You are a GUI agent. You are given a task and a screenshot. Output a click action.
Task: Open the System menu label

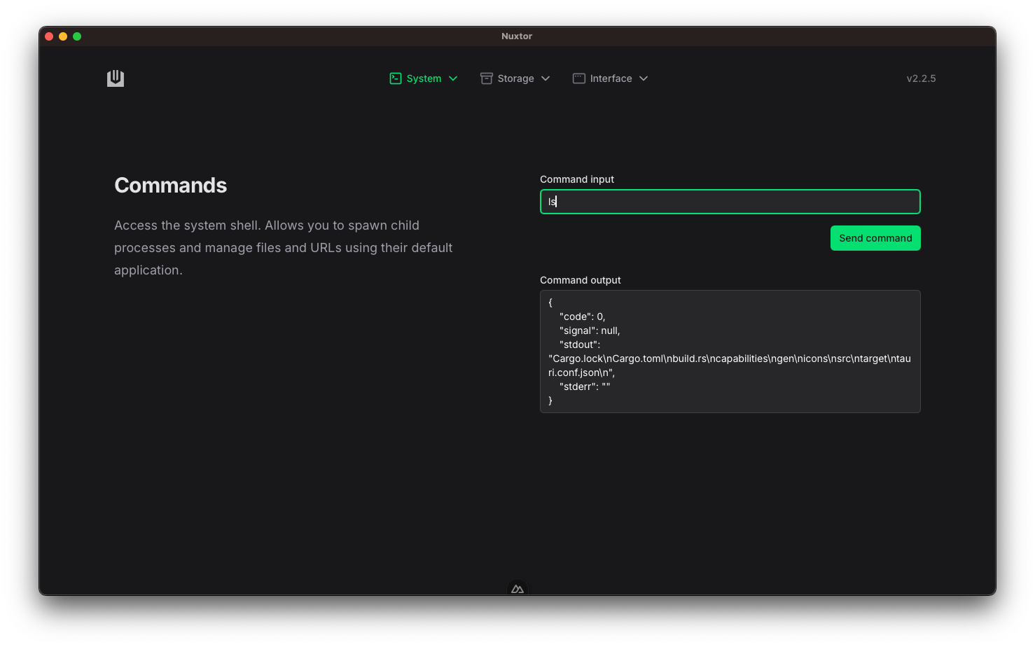coord(424,78)
